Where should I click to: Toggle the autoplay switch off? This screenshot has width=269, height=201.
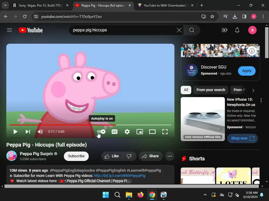(101, 131)
